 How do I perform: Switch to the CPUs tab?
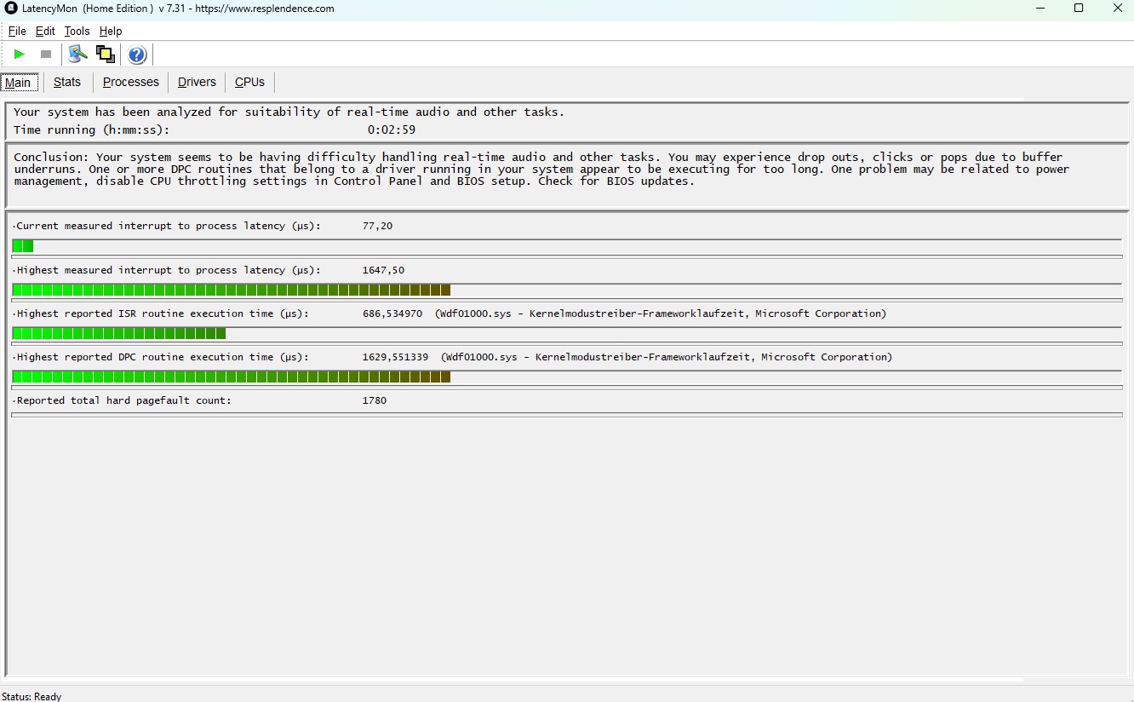250,82
